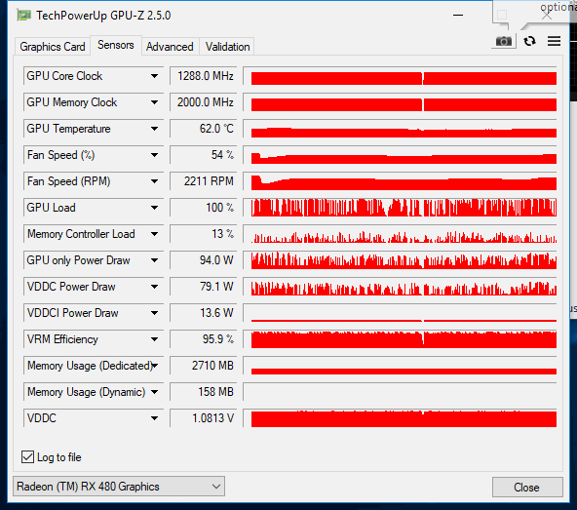Click the Memory Usage (Dynamic) history graph
The image size is (577, 510).
coord(401,392)
